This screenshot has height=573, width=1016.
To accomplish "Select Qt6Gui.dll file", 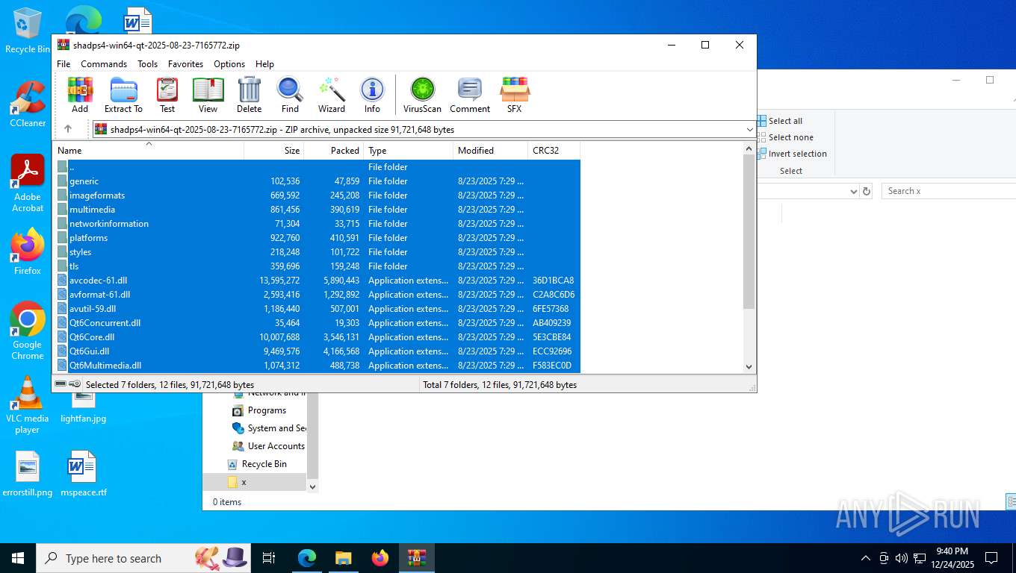I will (x=316, y=351).
